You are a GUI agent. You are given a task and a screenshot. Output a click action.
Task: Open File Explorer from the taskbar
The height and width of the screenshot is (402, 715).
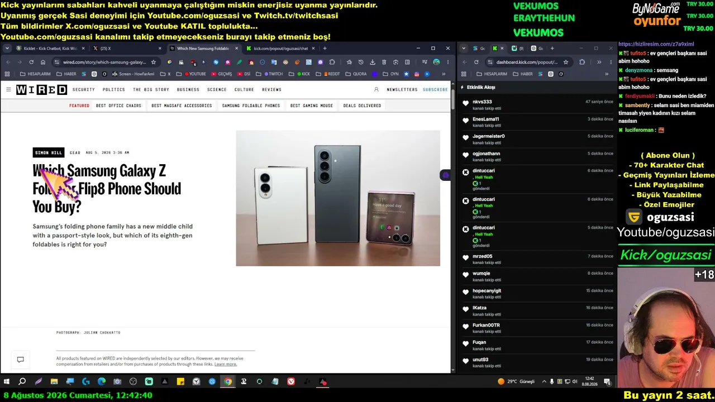[x=54, y=382]
